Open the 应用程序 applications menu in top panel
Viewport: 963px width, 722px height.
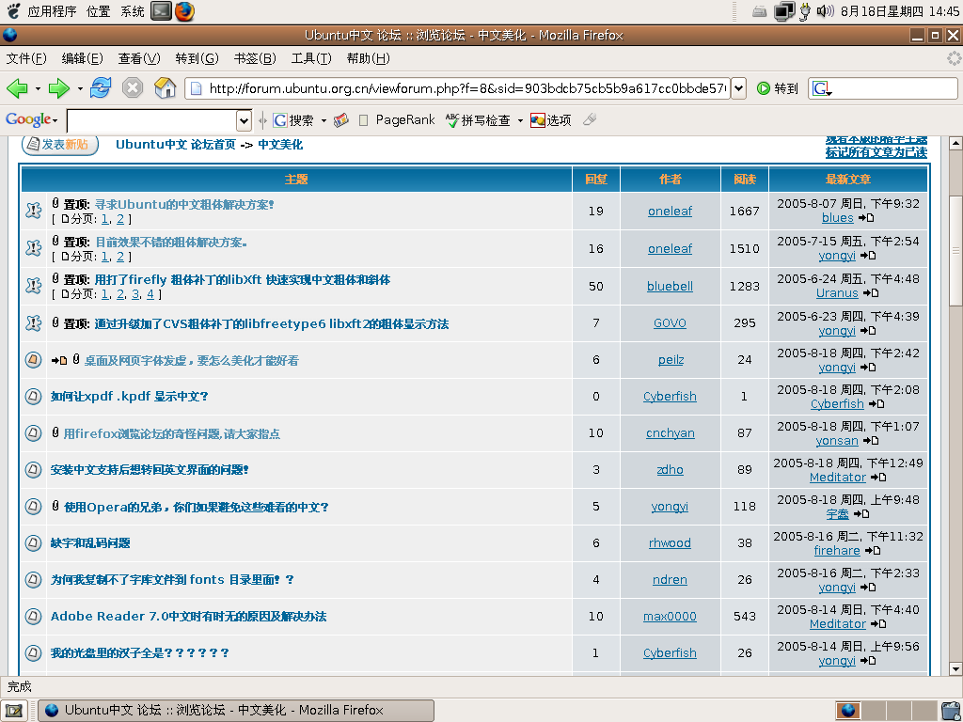[53, 11]
